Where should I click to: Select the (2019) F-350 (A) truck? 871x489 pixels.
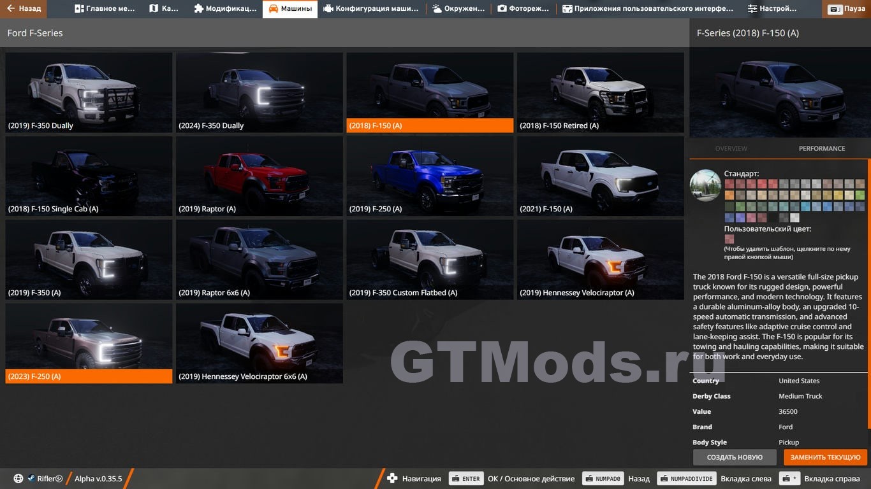click(89, 260)
